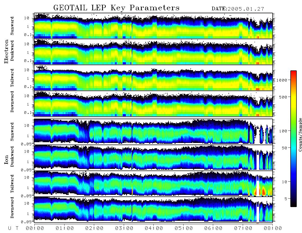Select the Electron Dawnward panel label
Screen dimensions: 302x233
tap(12, 102)
